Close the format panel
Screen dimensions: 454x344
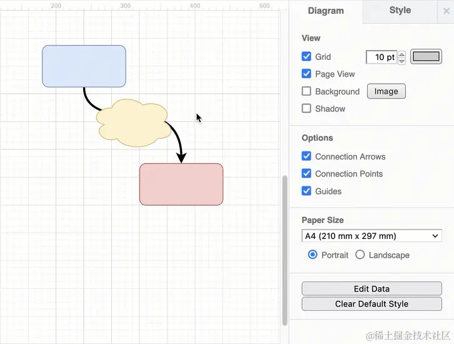point(446,11)
